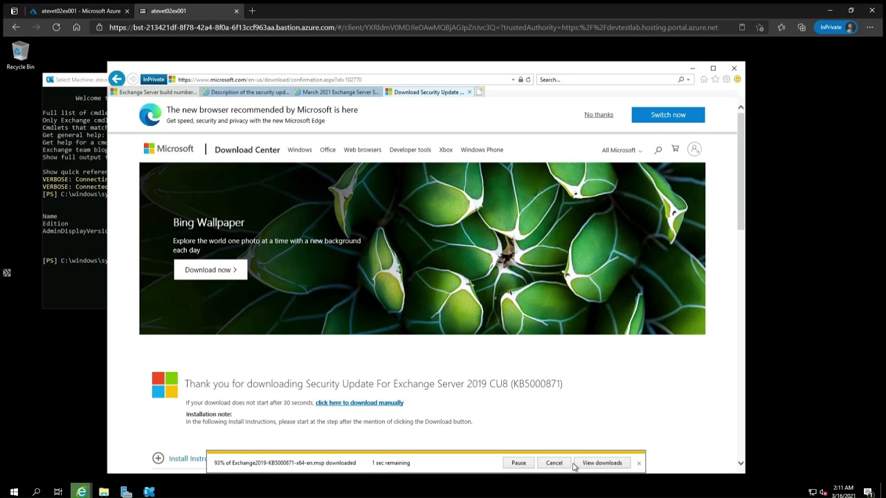Viewport: 886px width, 498px height.
Task: Open the Office menu in Download Center
Action: click(327, 149)
